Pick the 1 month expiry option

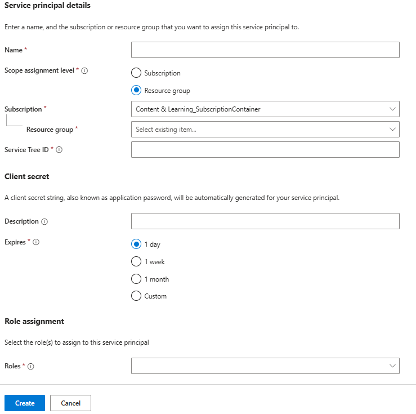pos(136,279)
